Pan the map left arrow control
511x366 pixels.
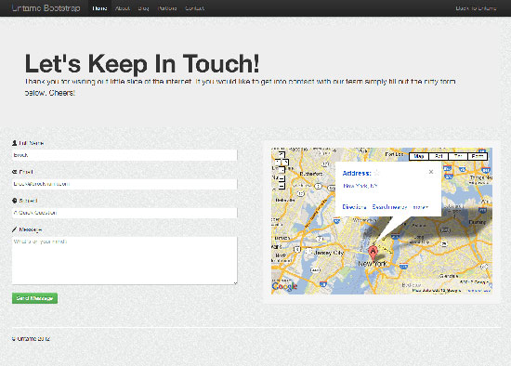278,162
